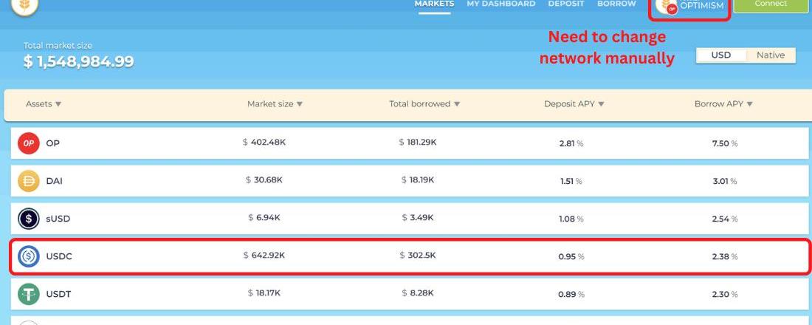Open the Markets tab

[434, 4]
